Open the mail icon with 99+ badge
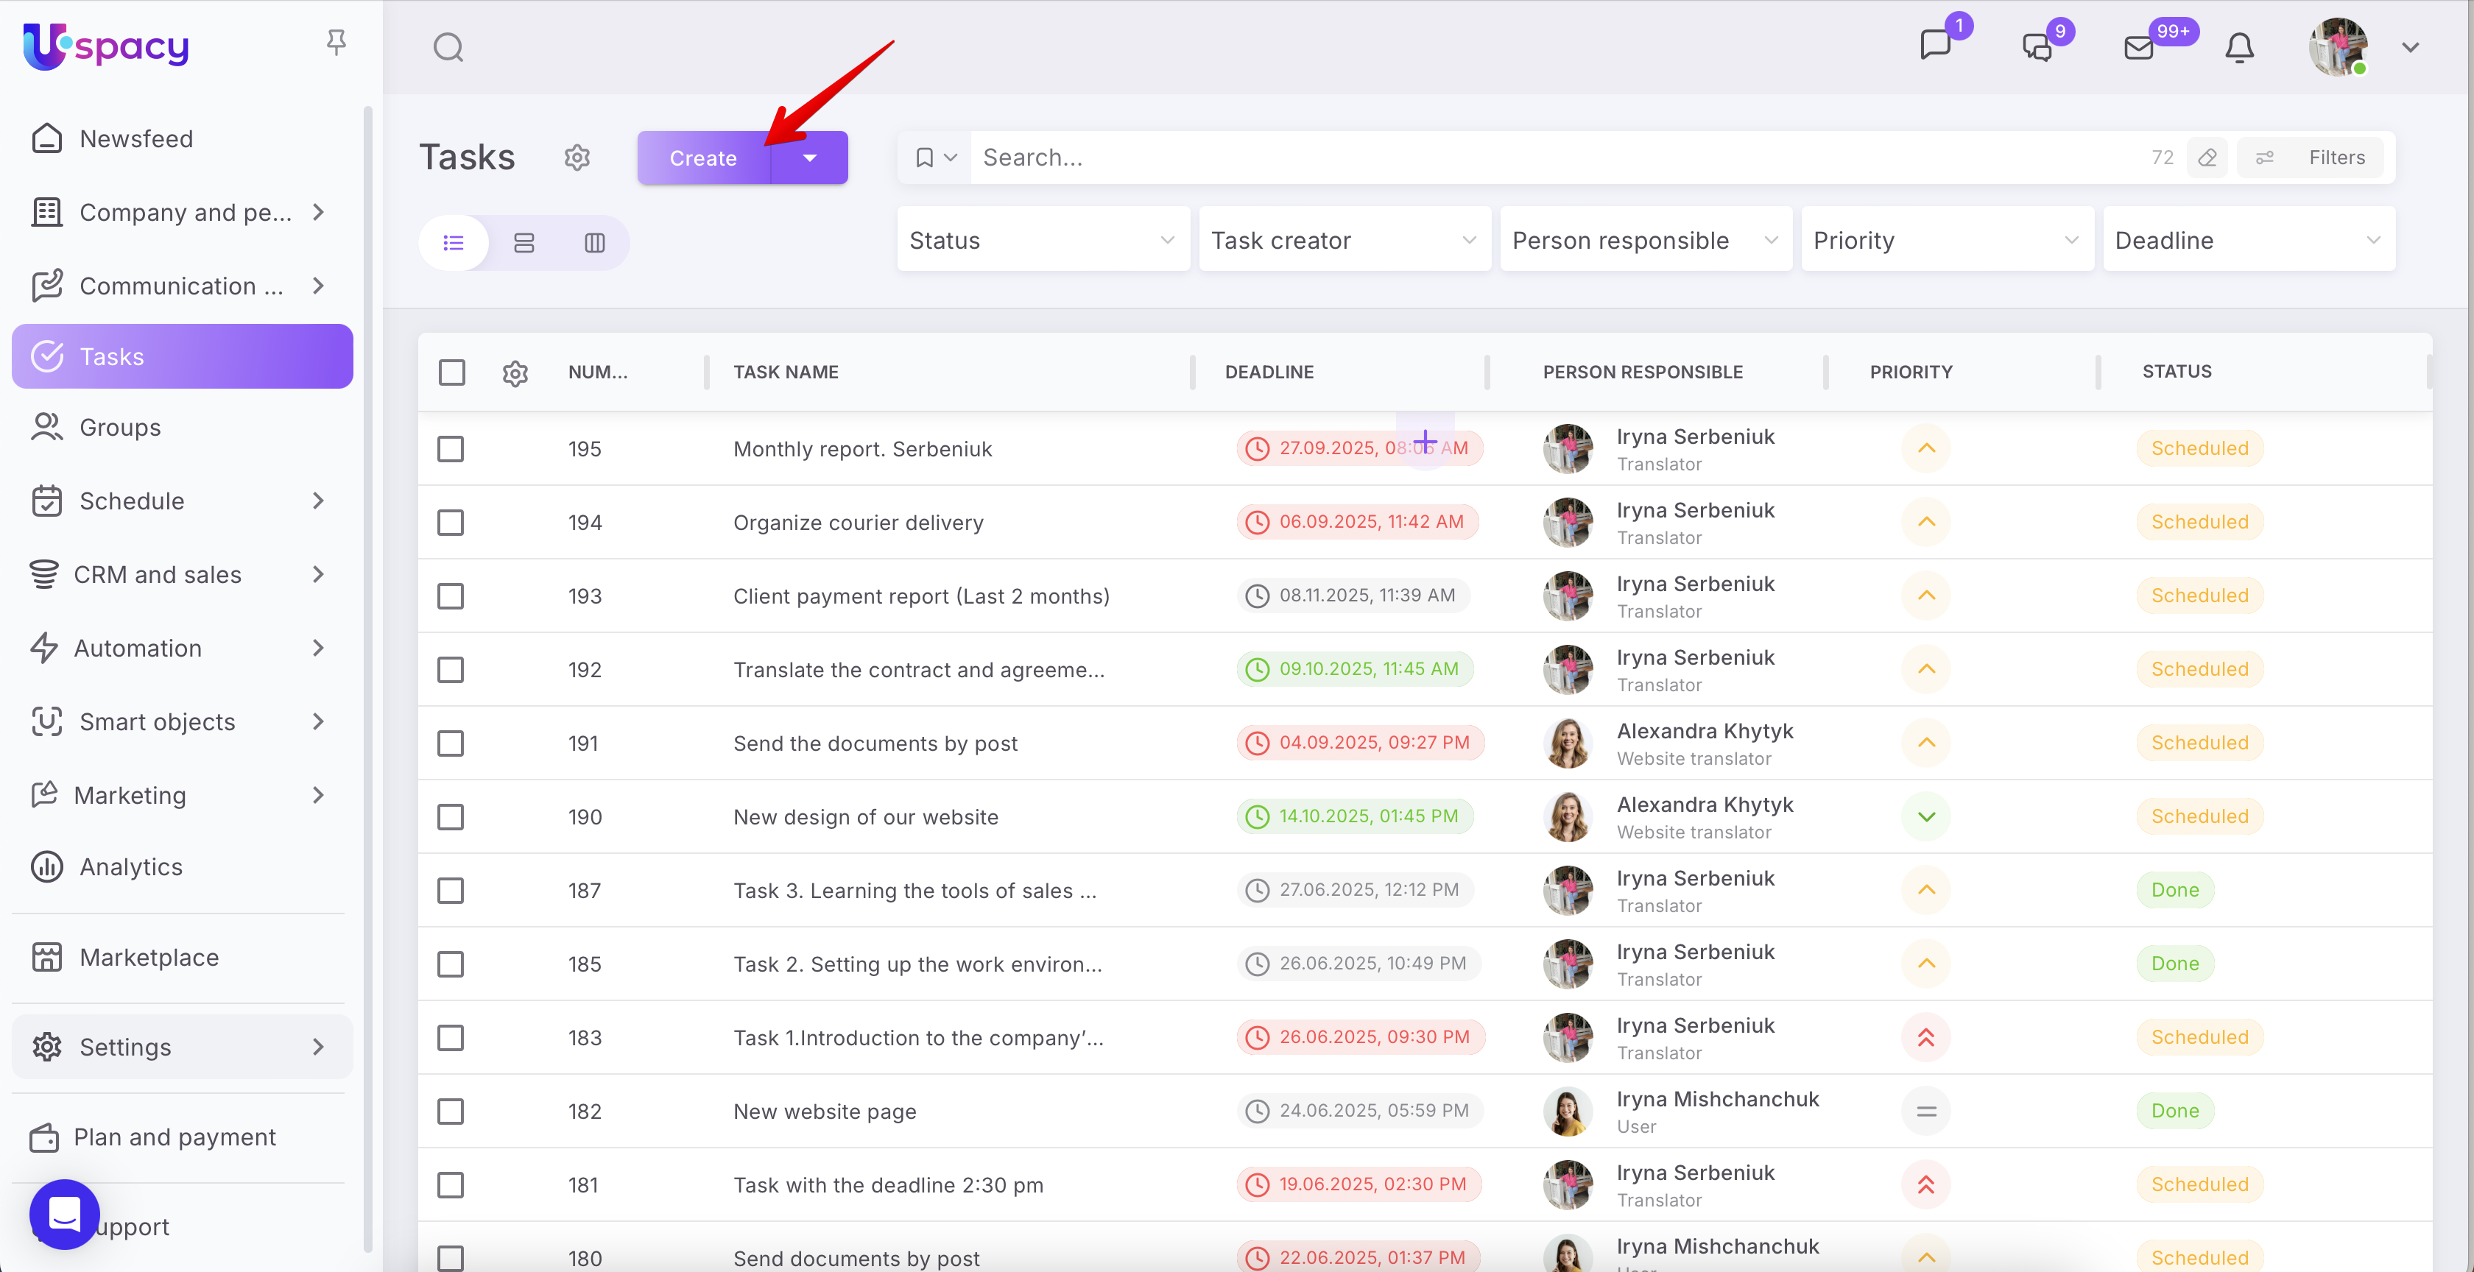The image size is (2474, 1272). [2139, 47]
